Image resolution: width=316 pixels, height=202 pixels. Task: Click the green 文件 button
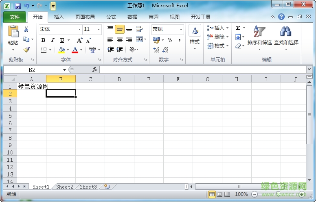pos(15,17)
